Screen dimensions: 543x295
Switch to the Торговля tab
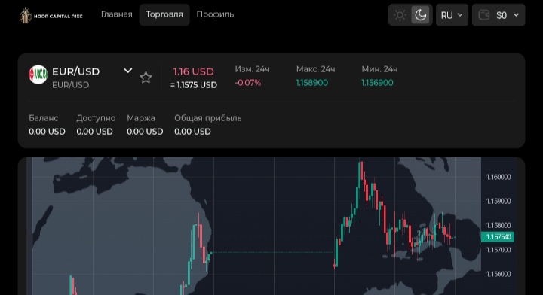164,14
